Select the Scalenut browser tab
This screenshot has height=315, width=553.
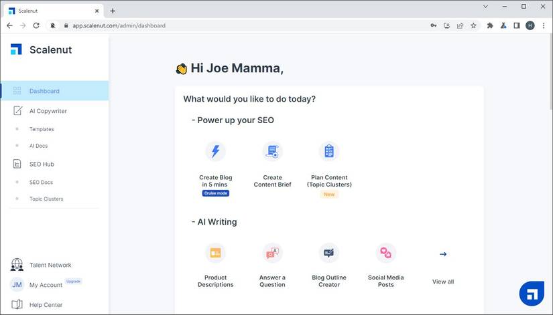pos(54,11)
